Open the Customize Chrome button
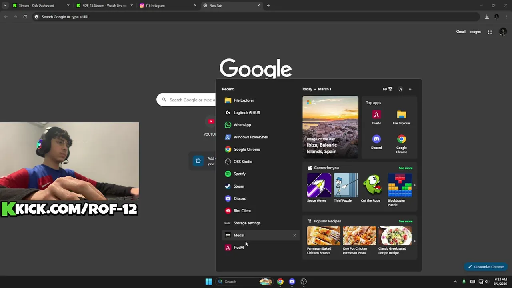The width and height of the screenshot is (512, 288). pos(486,267)
